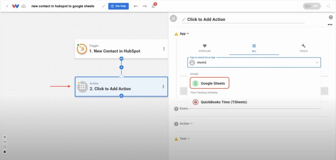
Task: Lock the canvas
Action: [x=5, y=152]
